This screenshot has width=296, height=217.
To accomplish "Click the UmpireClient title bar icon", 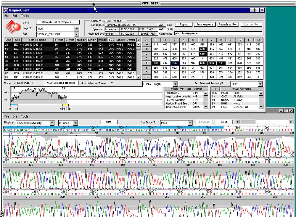I will 6,10.
